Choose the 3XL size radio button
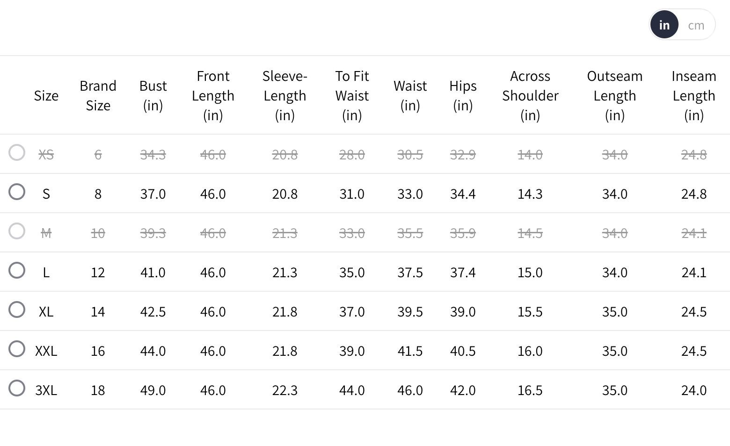Viewport: 730px width, 446px height. click(x=17, y=388)
